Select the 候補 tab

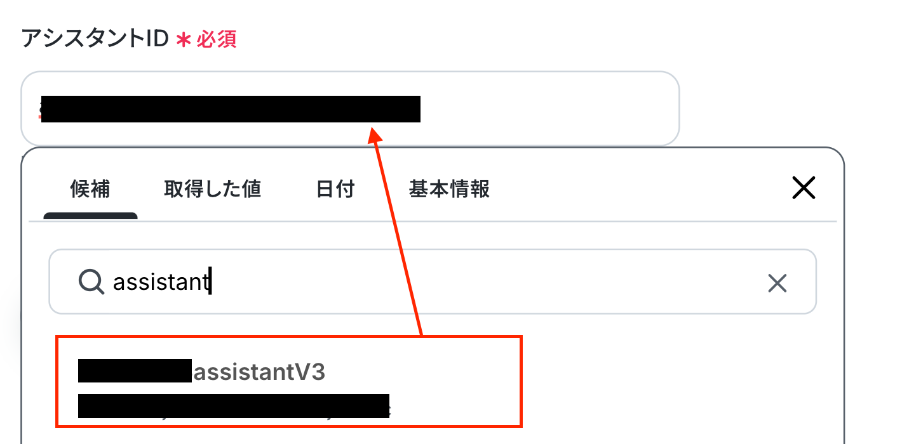click(90, 189)
